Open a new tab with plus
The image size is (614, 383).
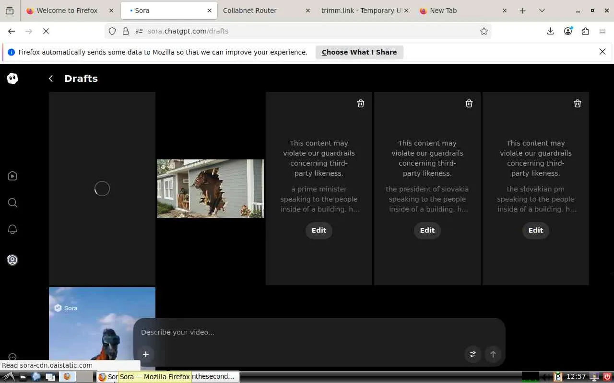tap(523, 11)
